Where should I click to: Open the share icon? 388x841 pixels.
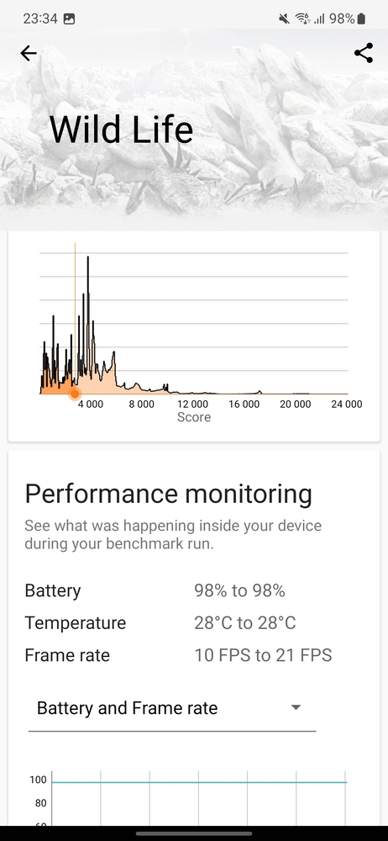[x=364, y=53]
